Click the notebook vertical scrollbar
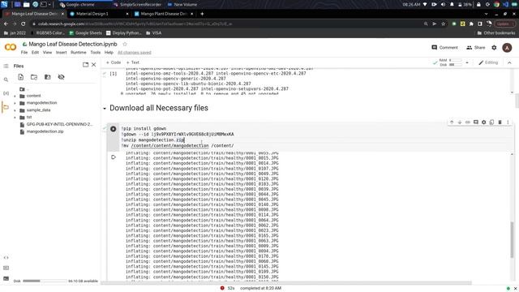The width and height of the screenshot is (519, 292). click(x=517, y=101)
